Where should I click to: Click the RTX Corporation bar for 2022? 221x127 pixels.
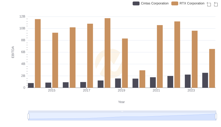click(x=177, y=55)
